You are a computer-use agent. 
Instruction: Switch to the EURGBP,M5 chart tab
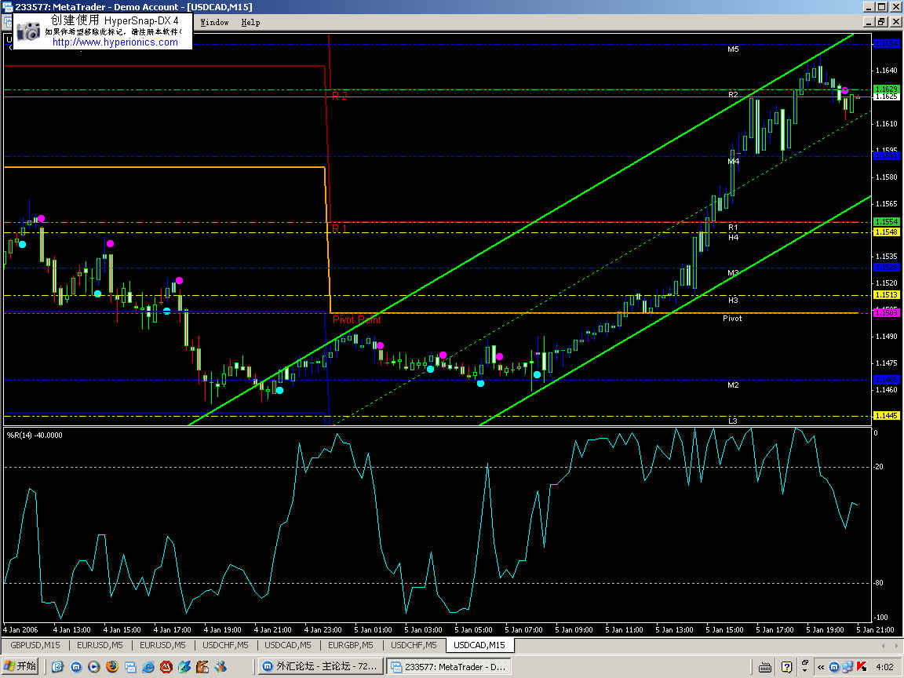pos(351,645)
